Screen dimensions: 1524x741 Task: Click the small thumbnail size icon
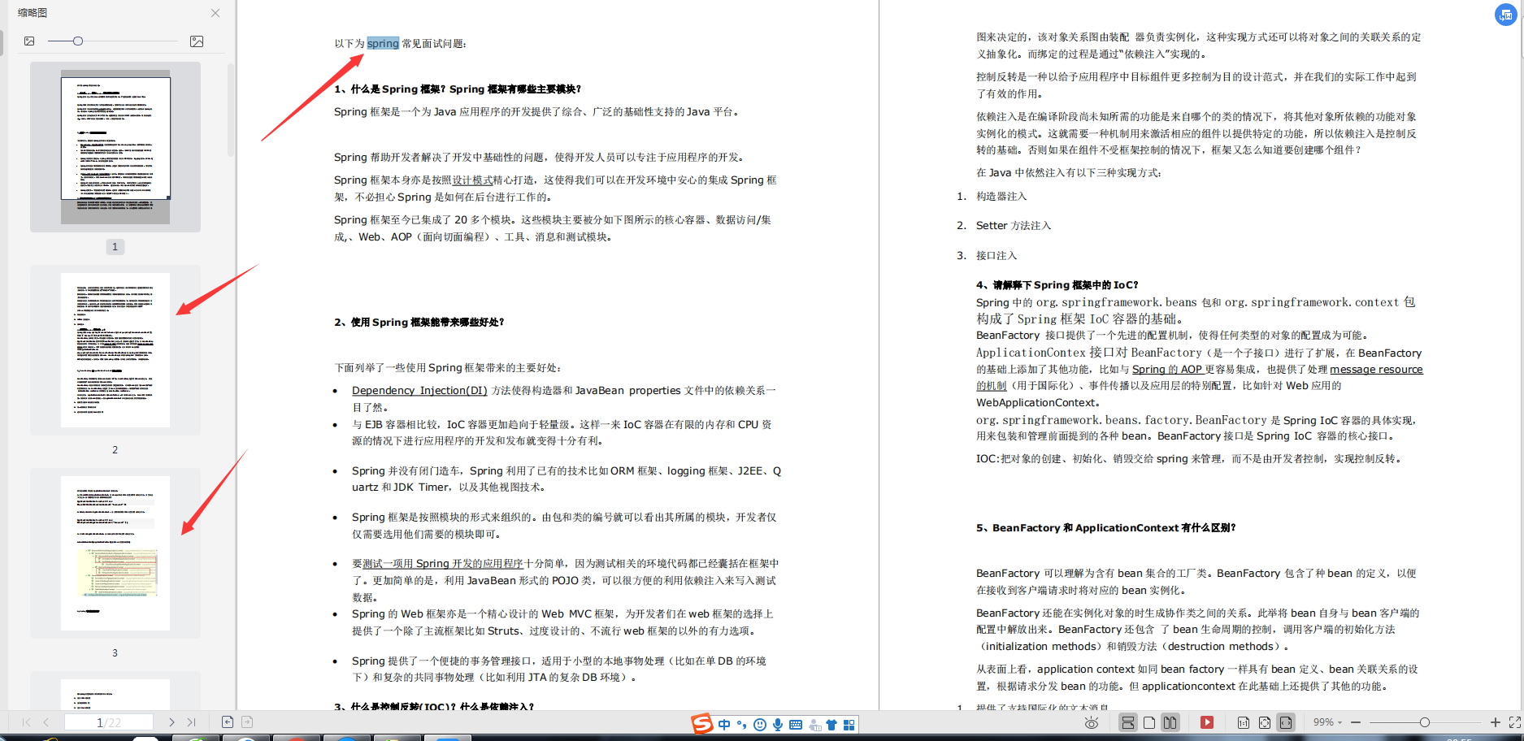29,41
